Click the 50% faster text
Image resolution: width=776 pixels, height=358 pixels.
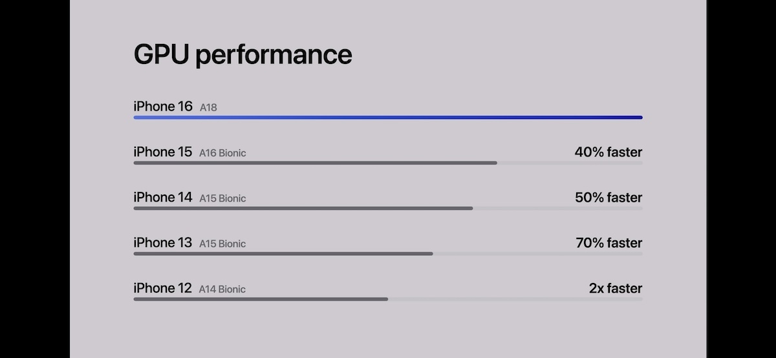609,198
